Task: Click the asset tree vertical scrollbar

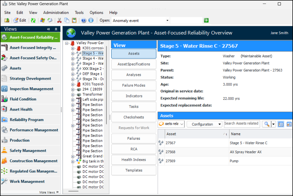Action: 106,85
